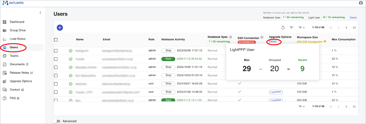The image size is (366, 124).
Task: Click the blue add user plus button
Action: [60, 28]
